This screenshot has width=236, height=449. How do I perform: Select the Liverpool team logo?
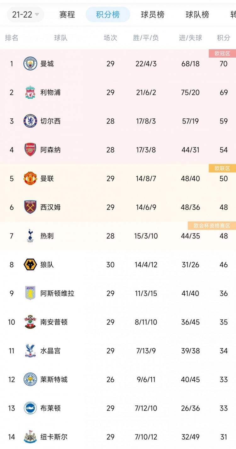click(30, 92)
